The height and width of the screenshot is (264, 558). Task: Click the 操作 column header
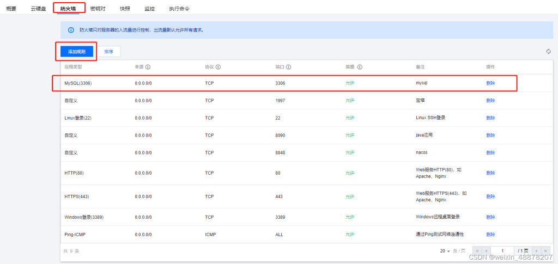491,67
